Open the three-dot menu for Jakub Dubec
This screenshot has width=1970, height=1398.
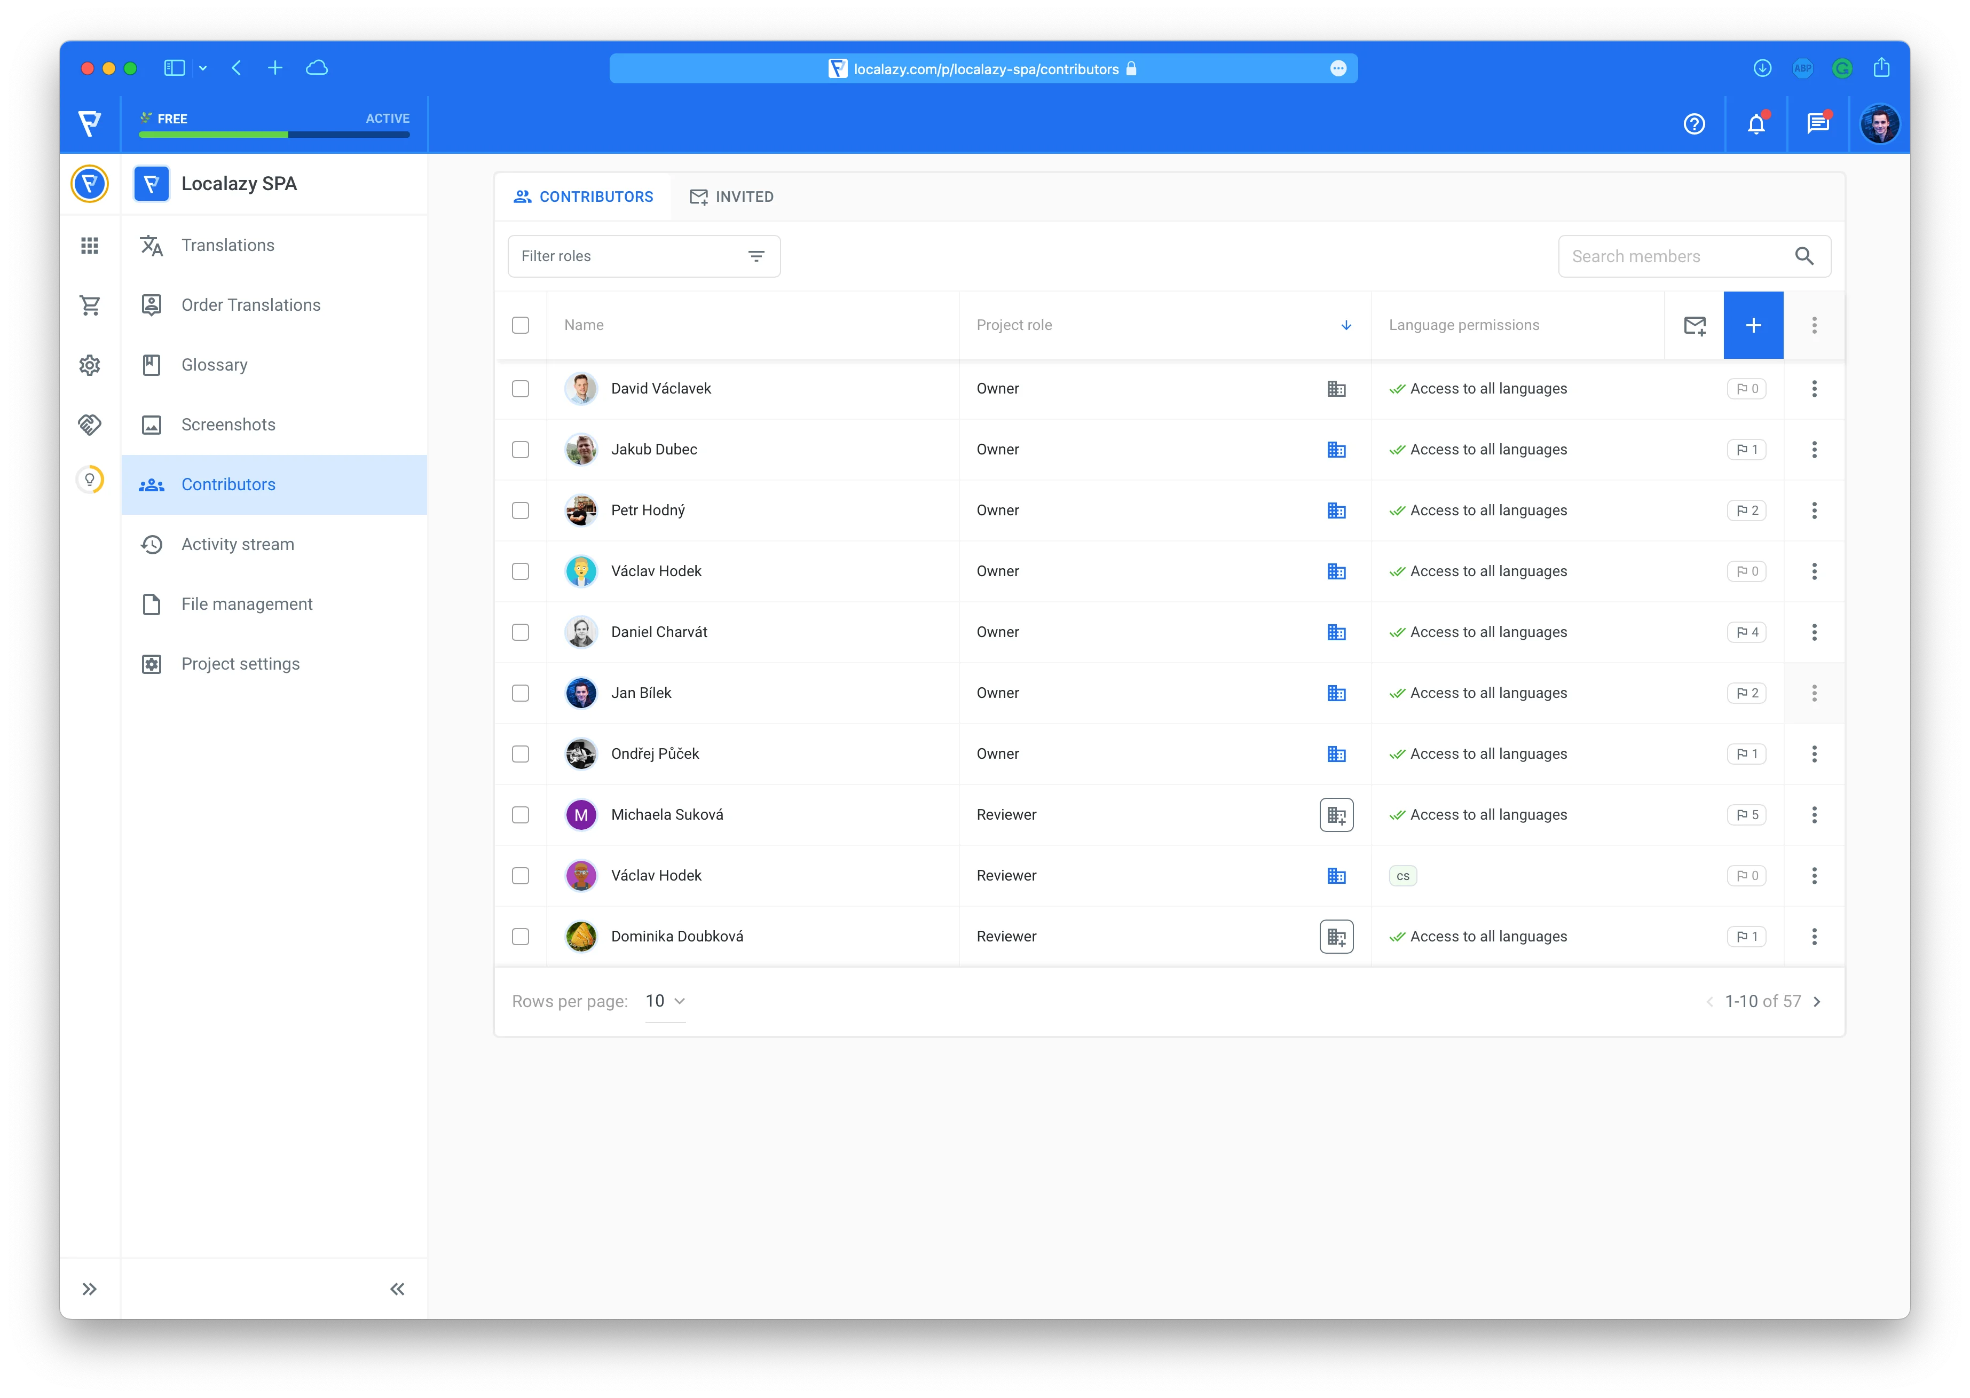[x=1814, y=450]
